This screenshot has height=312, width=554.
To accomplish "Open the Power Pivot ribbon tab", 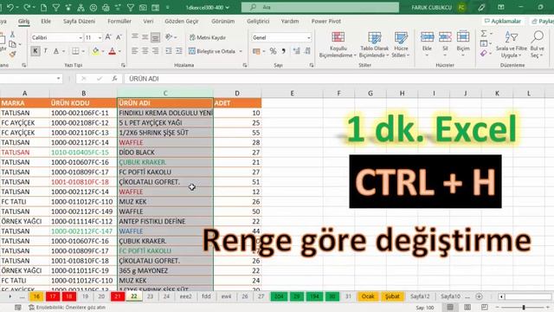I will tap(326, 21).
